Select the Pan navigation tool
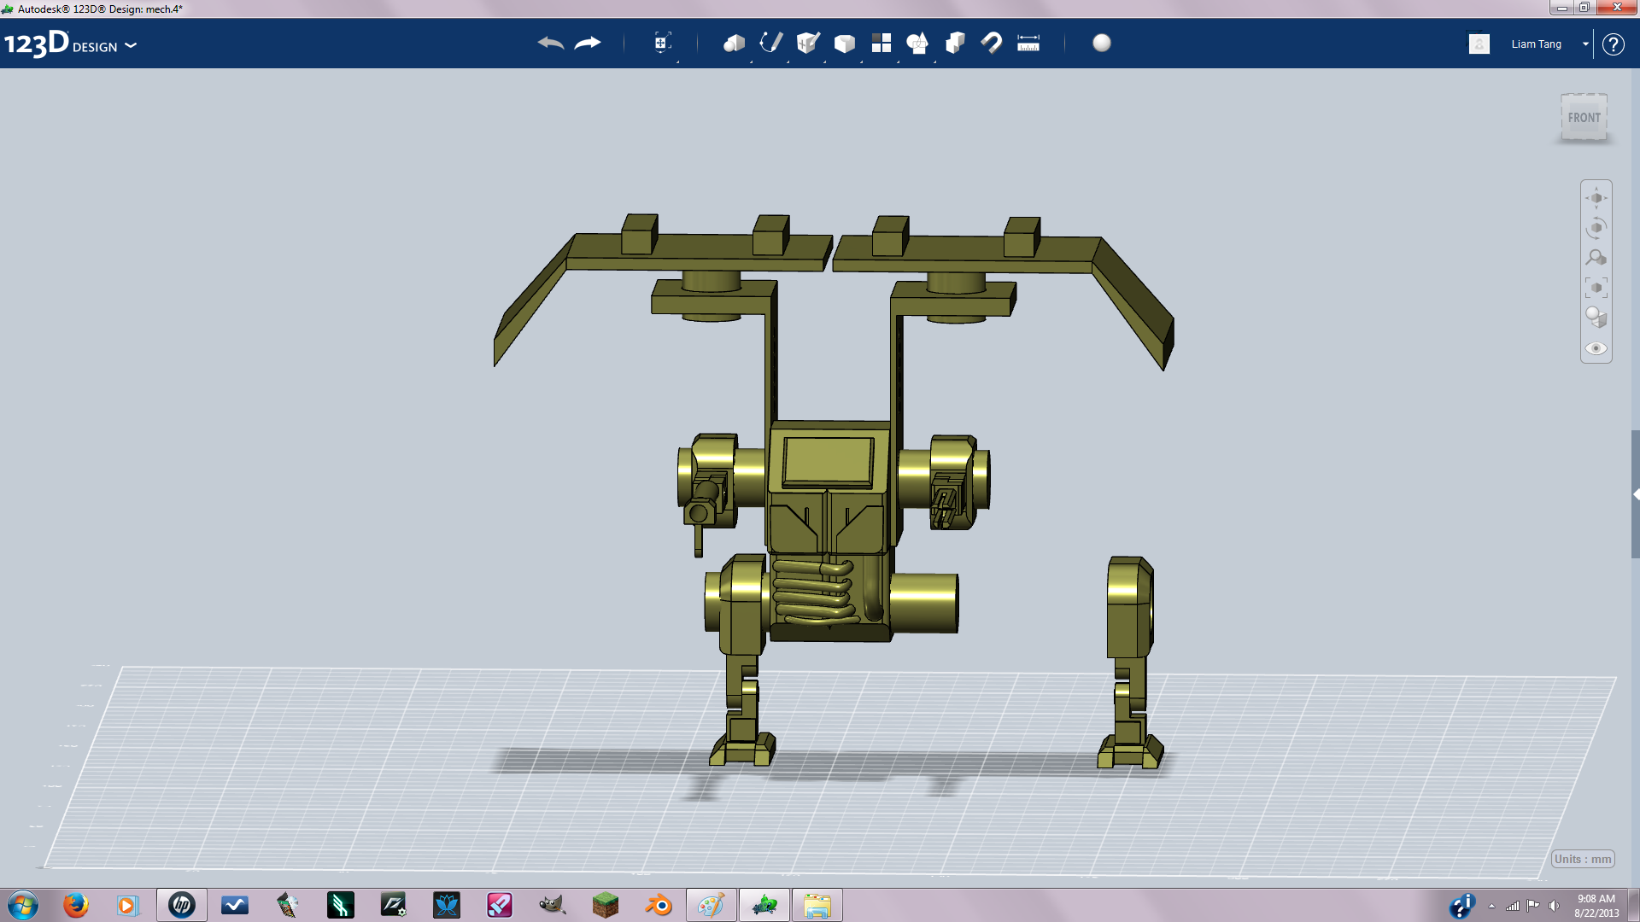 tap(1596, 198)
